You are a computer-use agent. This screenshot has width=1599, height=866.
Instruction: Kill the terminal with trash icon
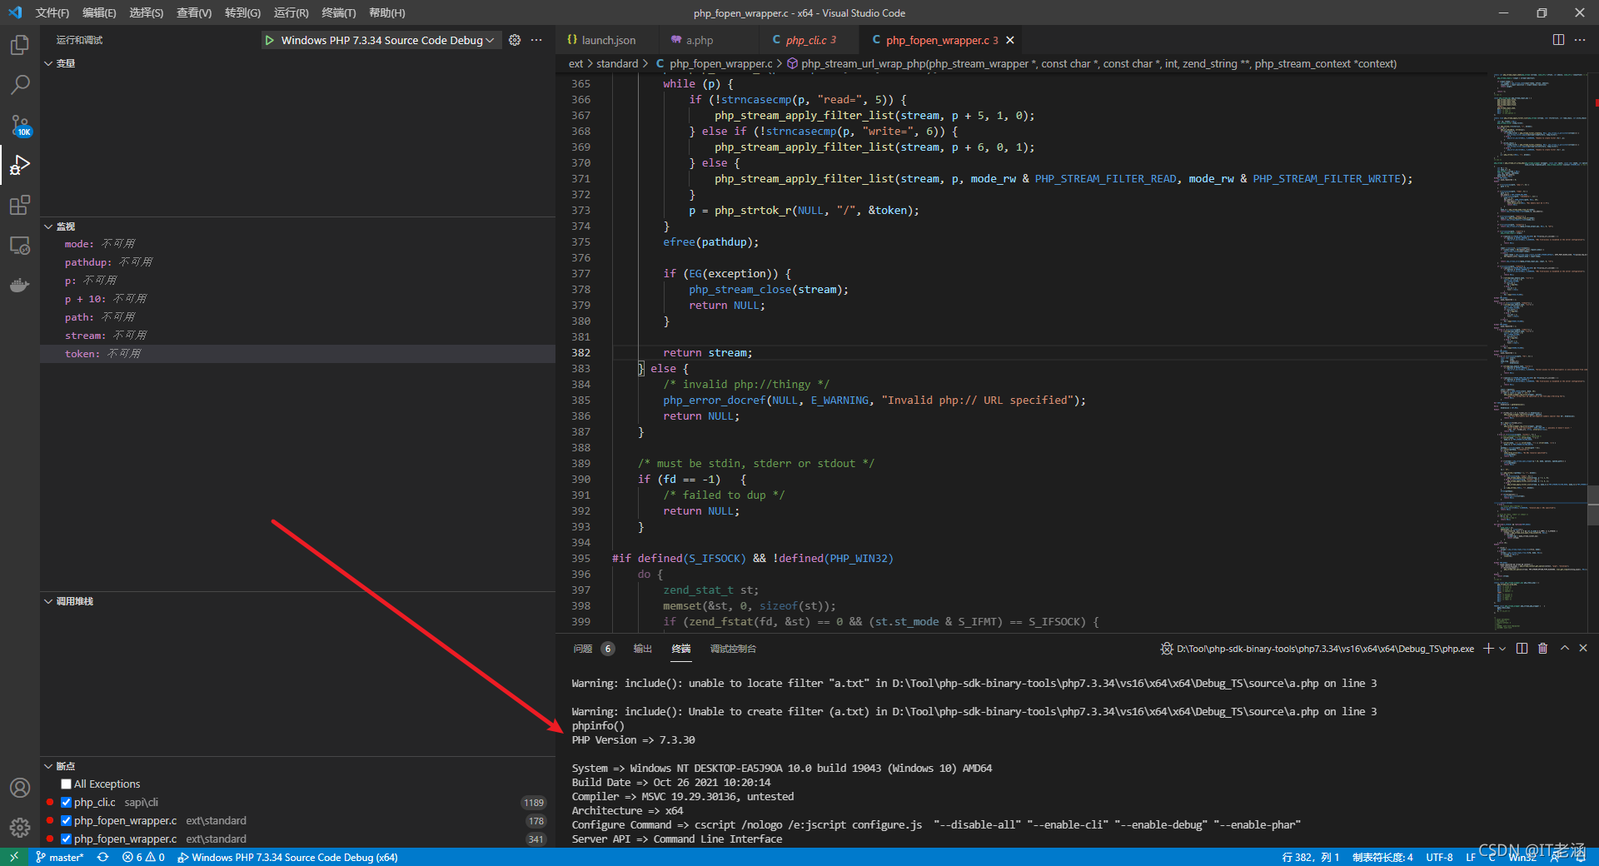(1542, 649)
